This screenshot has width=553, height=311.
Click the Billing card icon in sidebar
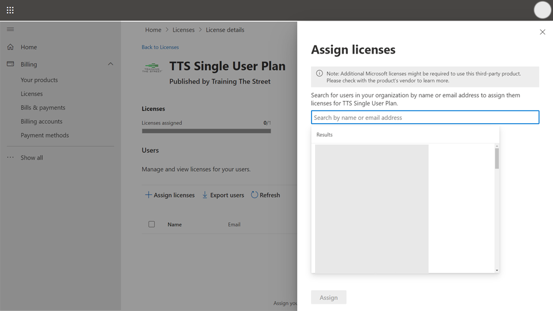point(10,64)
